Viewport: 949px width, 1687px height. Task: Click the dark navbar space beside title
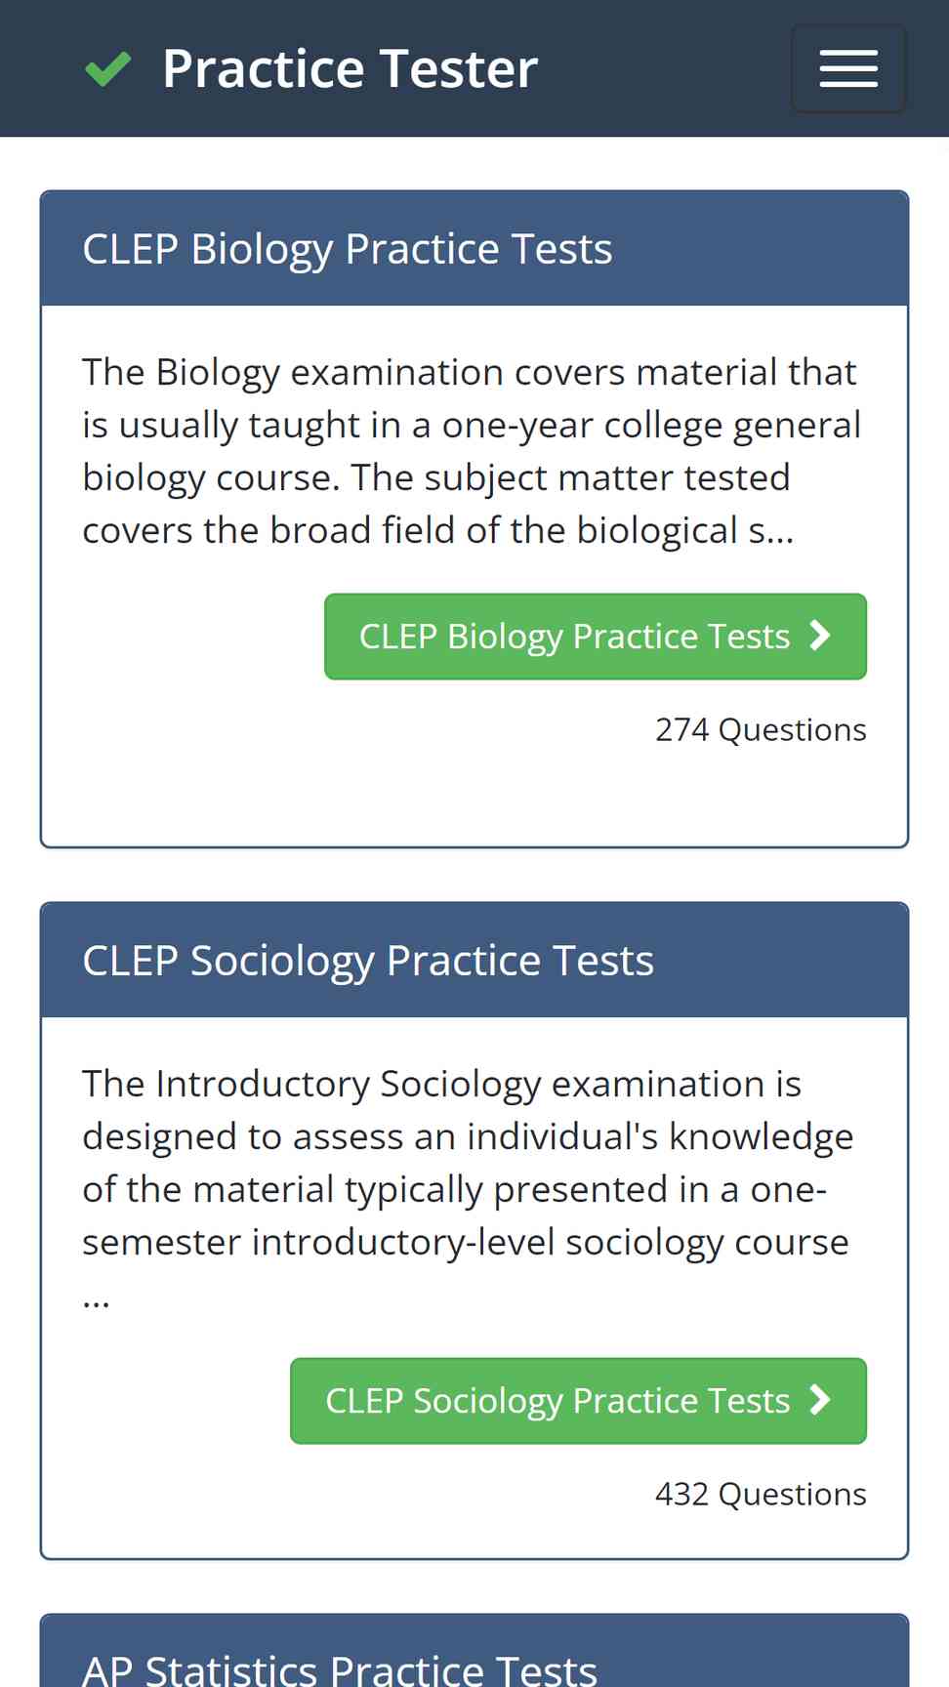point(664,68)
